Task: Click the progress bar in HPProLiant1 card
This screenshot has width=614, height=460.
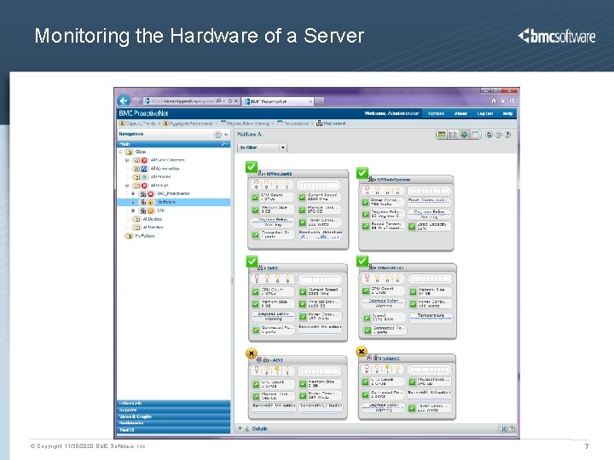Action: (x=318, y=185)
